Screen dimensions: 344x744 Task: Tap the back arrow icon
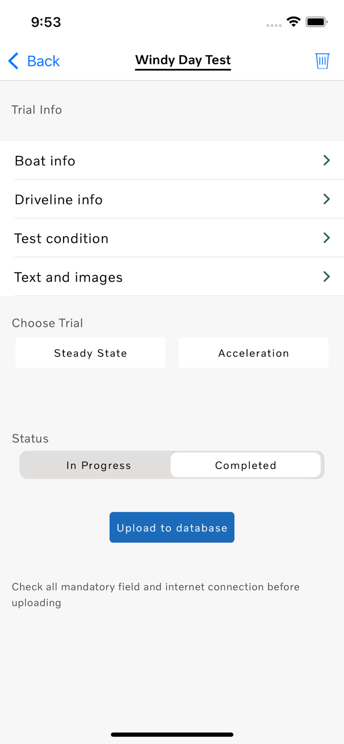coord(13,61)
